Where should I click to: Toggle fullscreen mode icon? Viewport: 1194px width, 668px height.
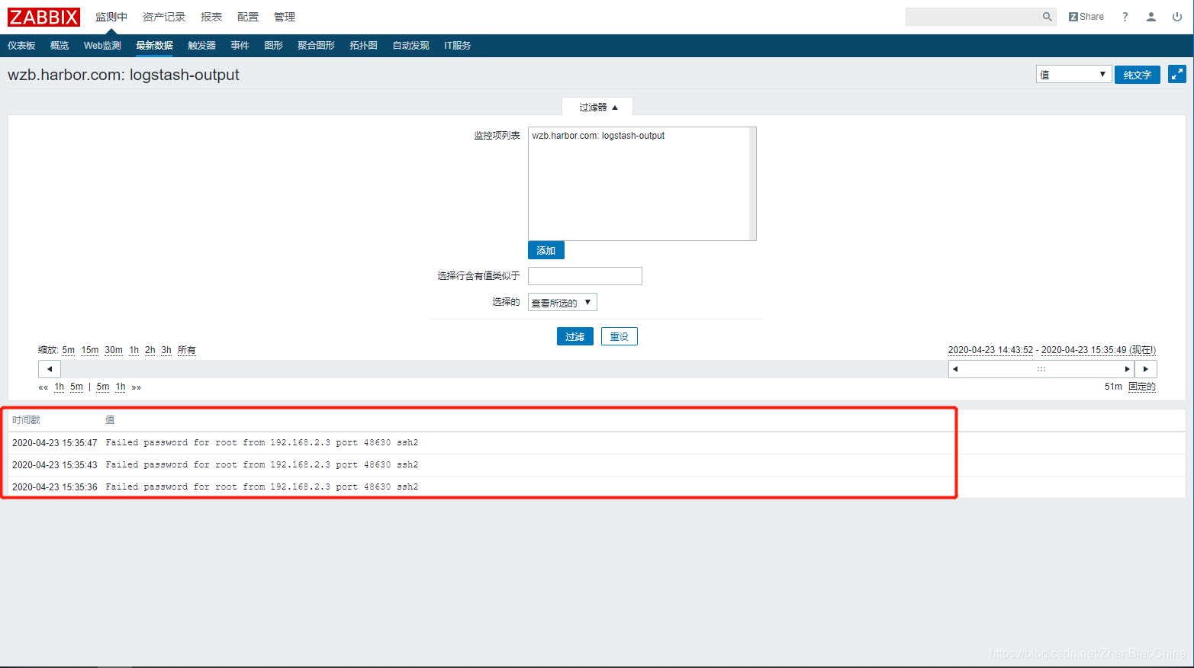point(1177,74)
